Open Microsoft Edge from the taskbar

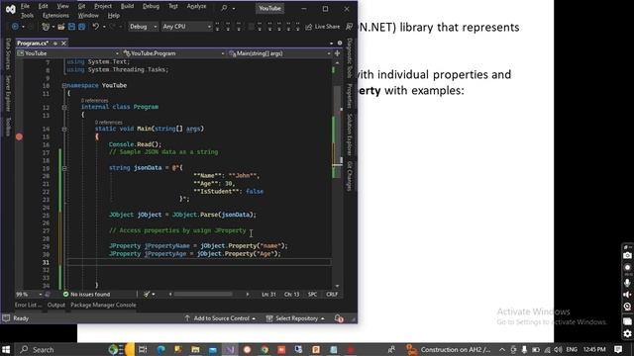[x=160, y=349]
